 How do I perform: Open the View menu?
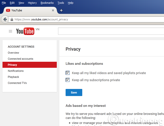pos(21,3)
